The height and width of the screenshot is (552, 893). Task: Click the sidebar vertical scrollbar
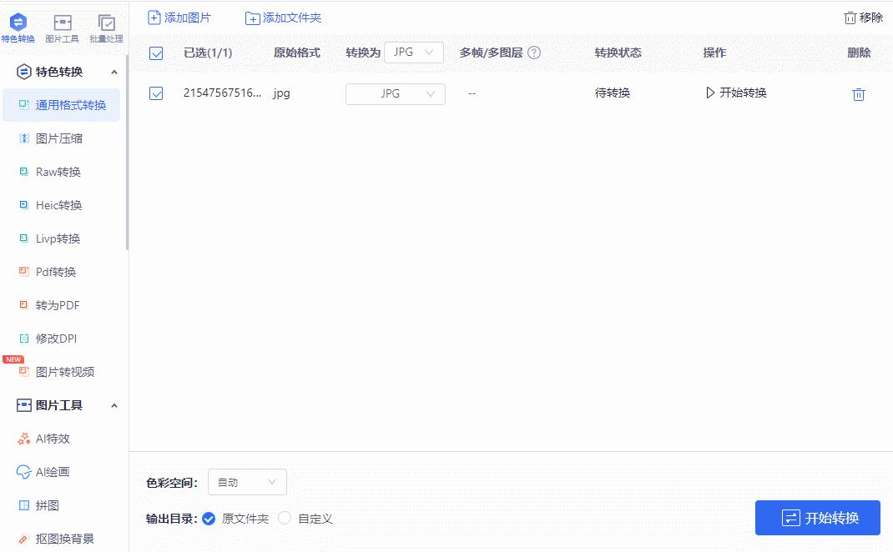[x=127, y=153]
